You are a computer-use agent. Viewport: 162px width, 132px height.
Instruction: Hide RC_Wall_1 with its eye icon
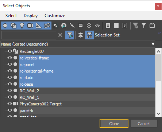coord(10,97)
